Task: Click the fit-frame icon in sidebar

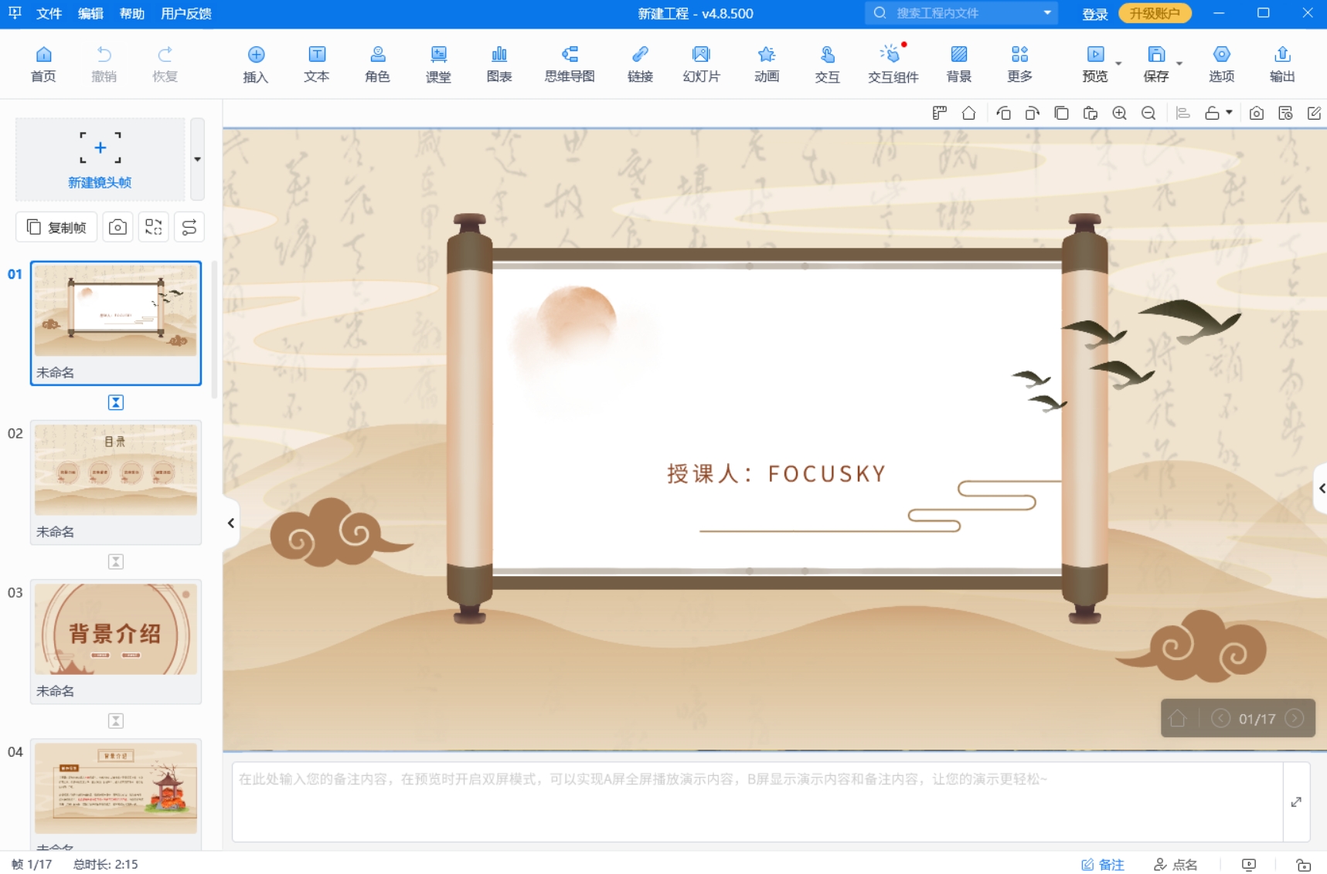Action: [x=154, y=227]
